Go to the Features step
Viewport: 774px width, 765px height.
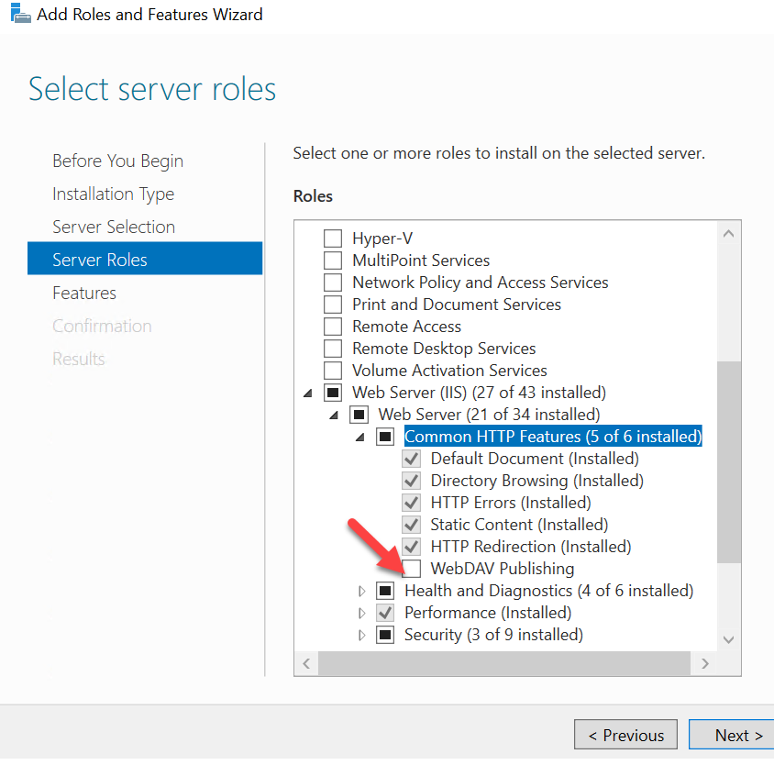[x=84, y=293]
